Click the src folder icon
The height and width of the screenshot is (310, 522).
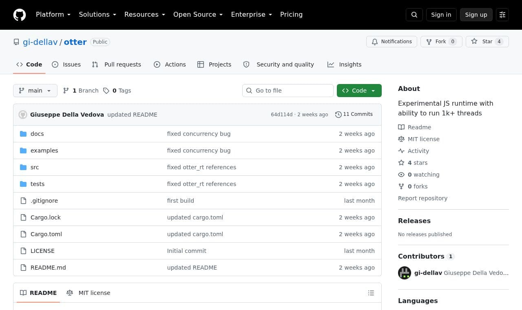pos(23,167)
